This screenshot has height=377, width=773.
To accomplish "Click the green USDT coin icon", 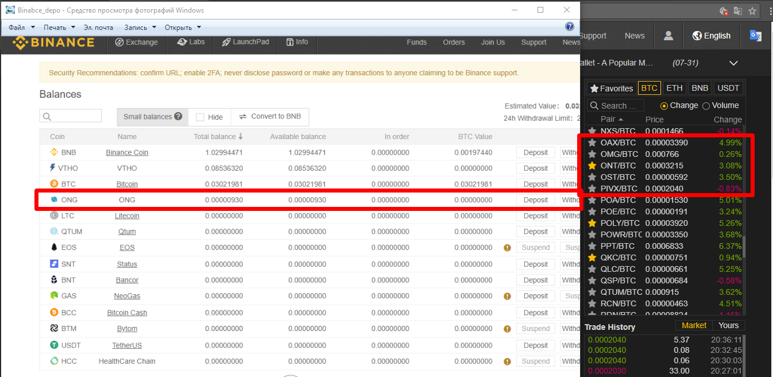I will [x=55, y=345].
